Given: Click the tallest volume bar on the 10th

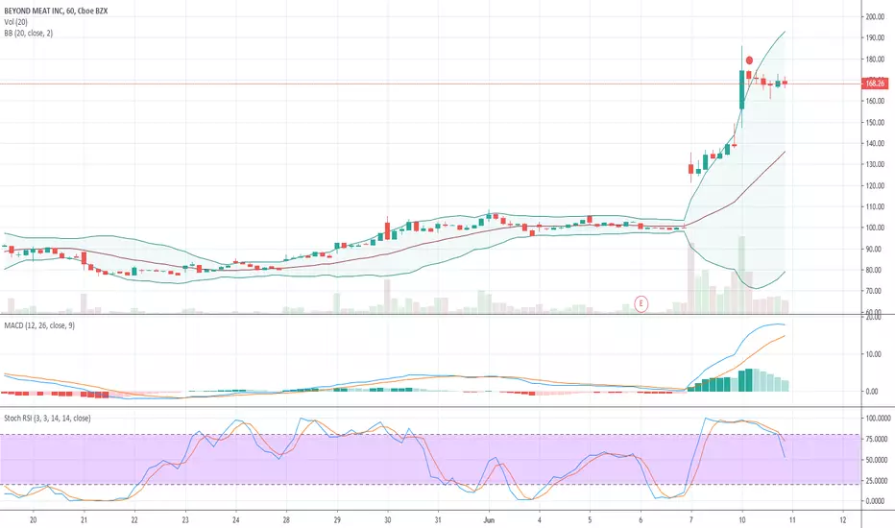Looking at the screenshot, I should point(742,276).
